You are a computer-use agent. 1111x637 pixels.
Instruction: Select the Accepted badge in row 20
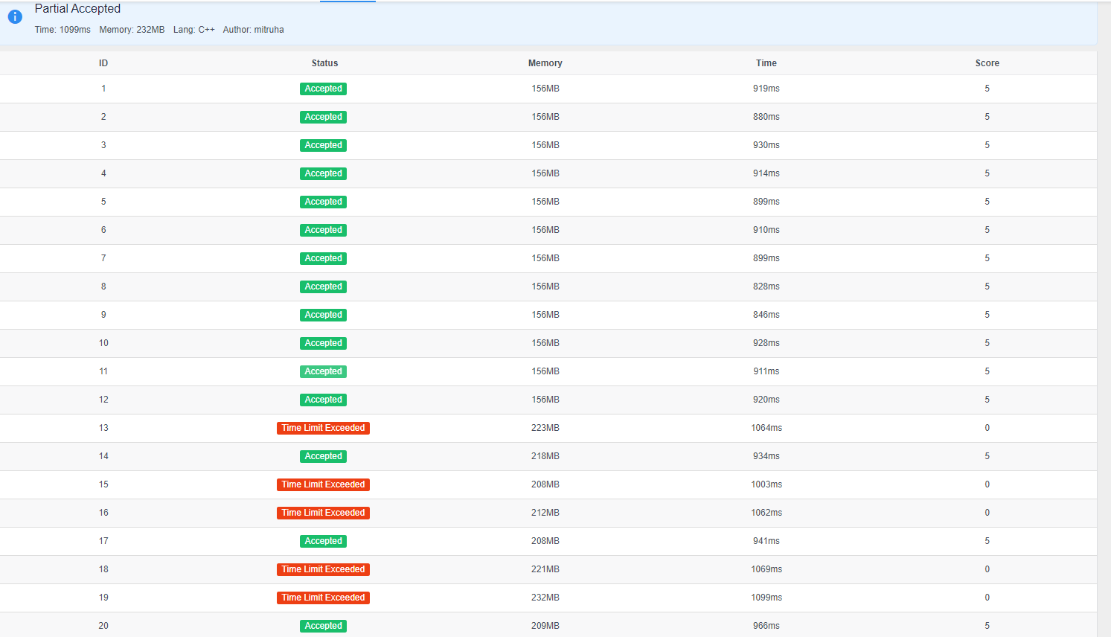tap(324, 626)
